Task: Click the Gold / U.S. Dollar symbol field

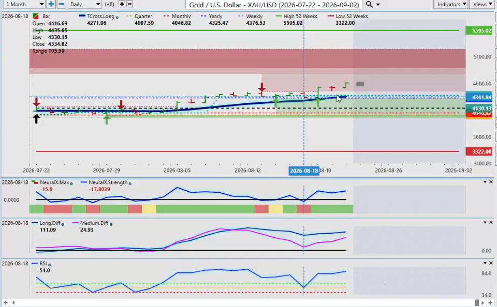Action: tap(274, 5)
